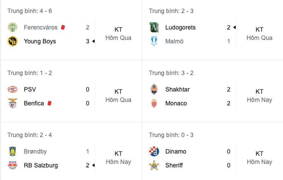Click the Sheriff star crest

[154, 165]
